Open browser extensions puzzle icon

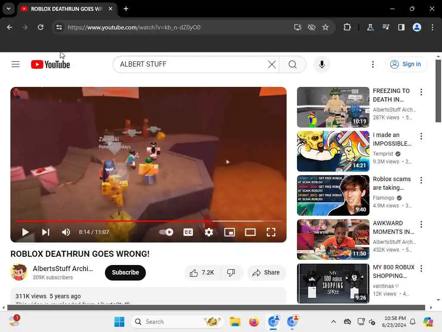(x=347, y=27)
